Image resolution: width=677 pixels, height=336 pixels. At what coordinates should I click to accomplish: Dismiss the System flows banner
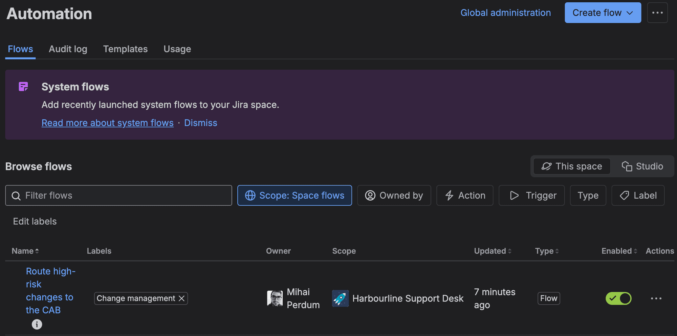[x=201, y=123]
